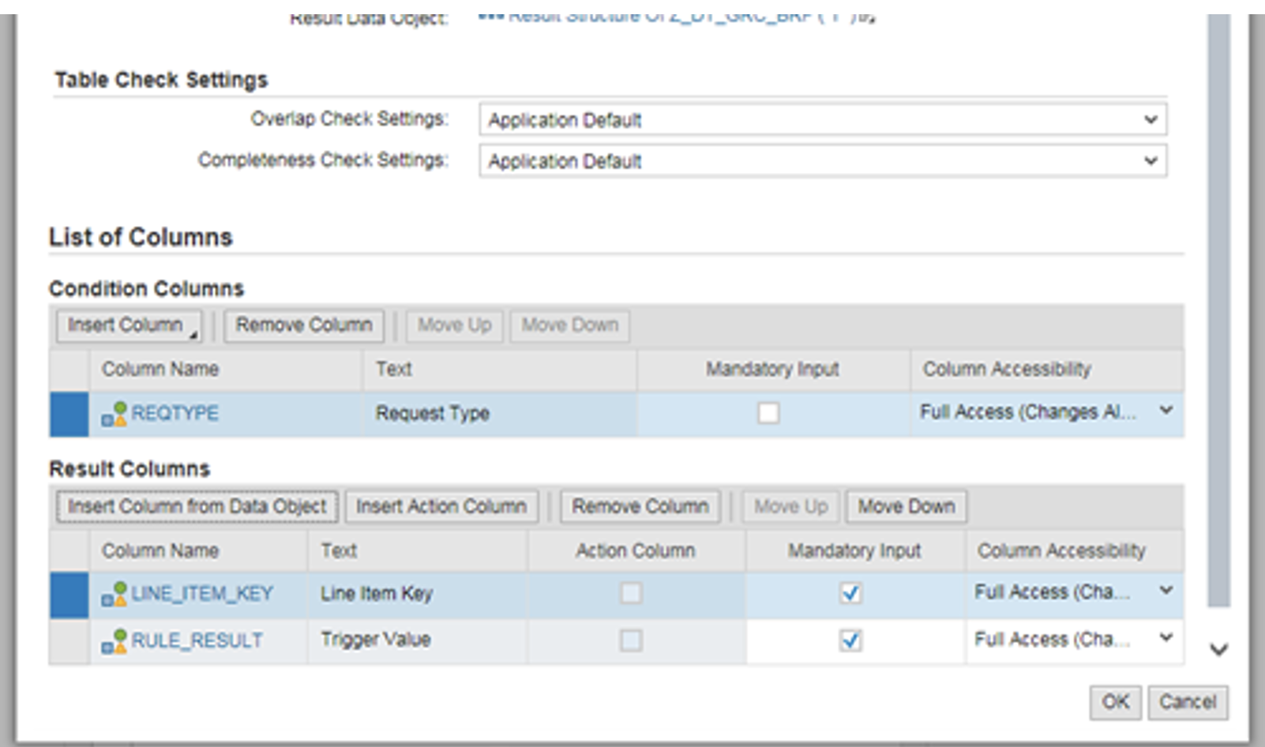
Task: Uncheck Mandatory Input for LINE_ITEM_KEY
Action: (x=850, y=593)
